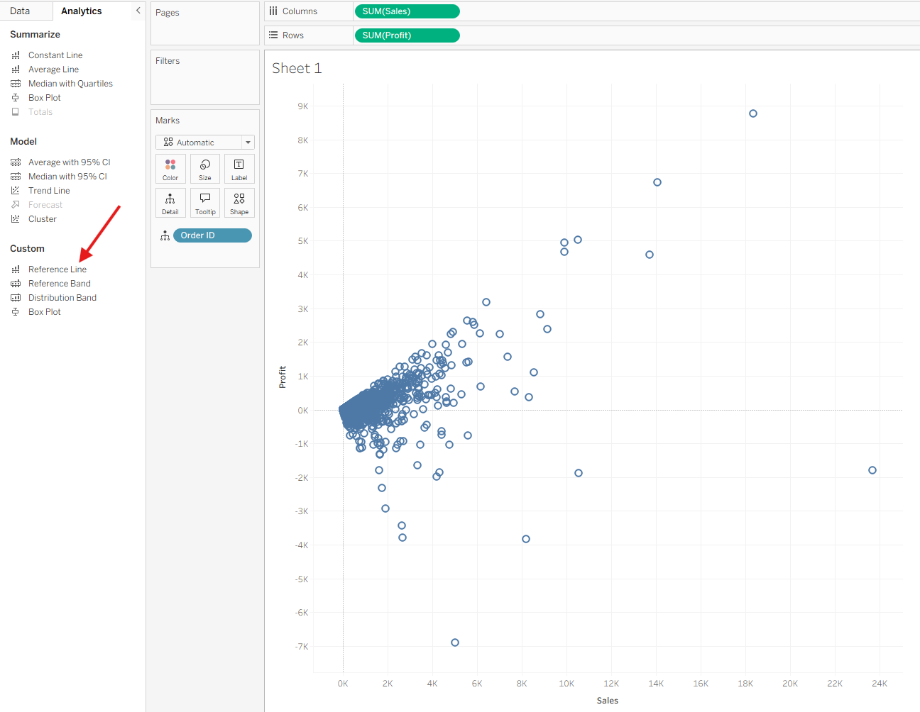The image size is (920, 712).
Task: Open the Label marks card
Action: (x=239, y=169)
